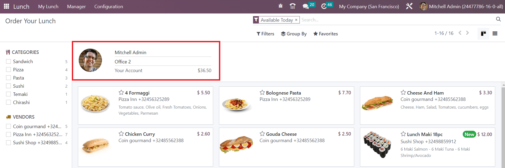This screenshot has height=168, width=505.
Task: Favorite the Bolognese Pasta star
Action: [x=262, y=92]
